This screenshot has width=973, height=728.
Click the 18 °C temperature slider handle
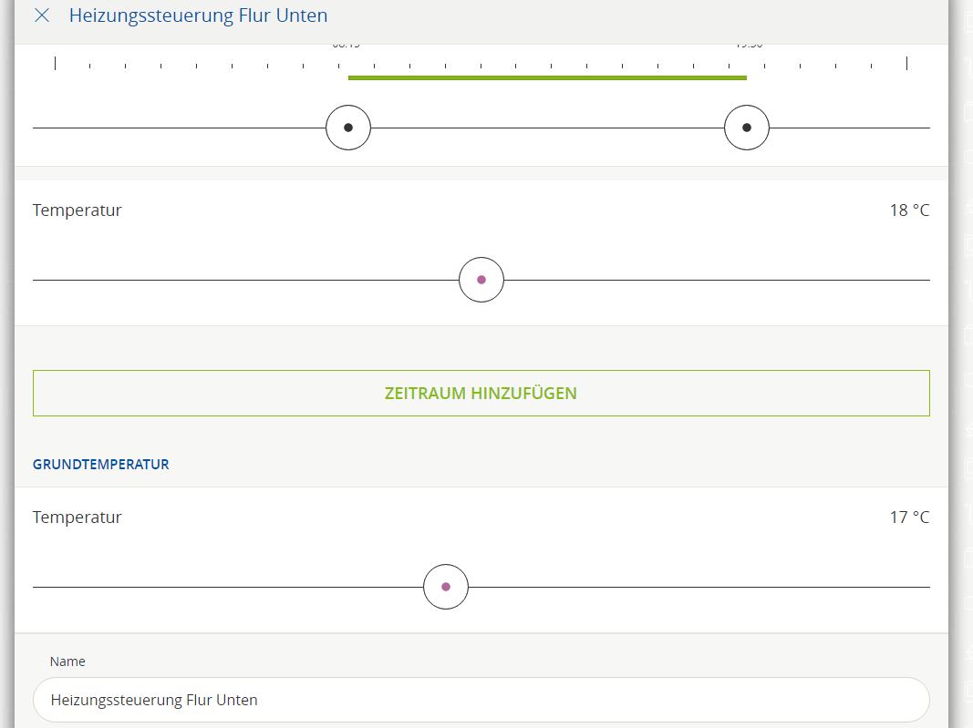point(481,280)
